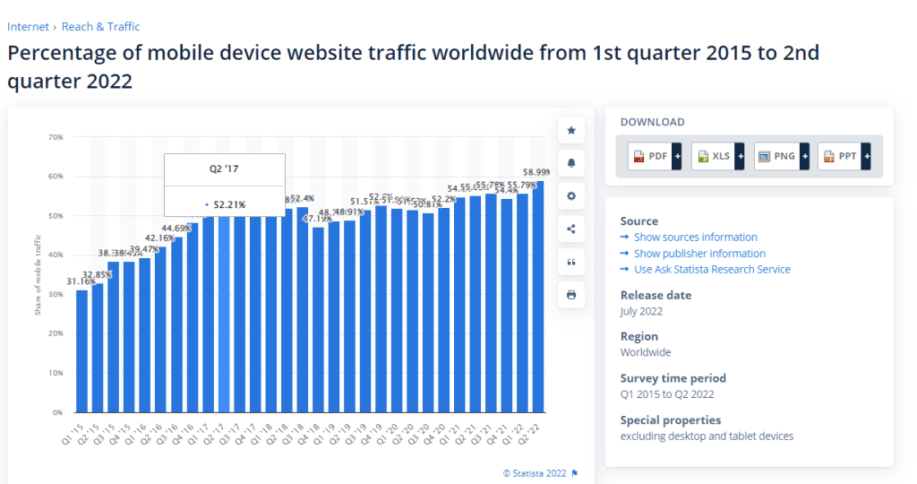Click the Q2 '15 bar at 32.85%
The image size is (917, 484).
(x=98, y=349)
